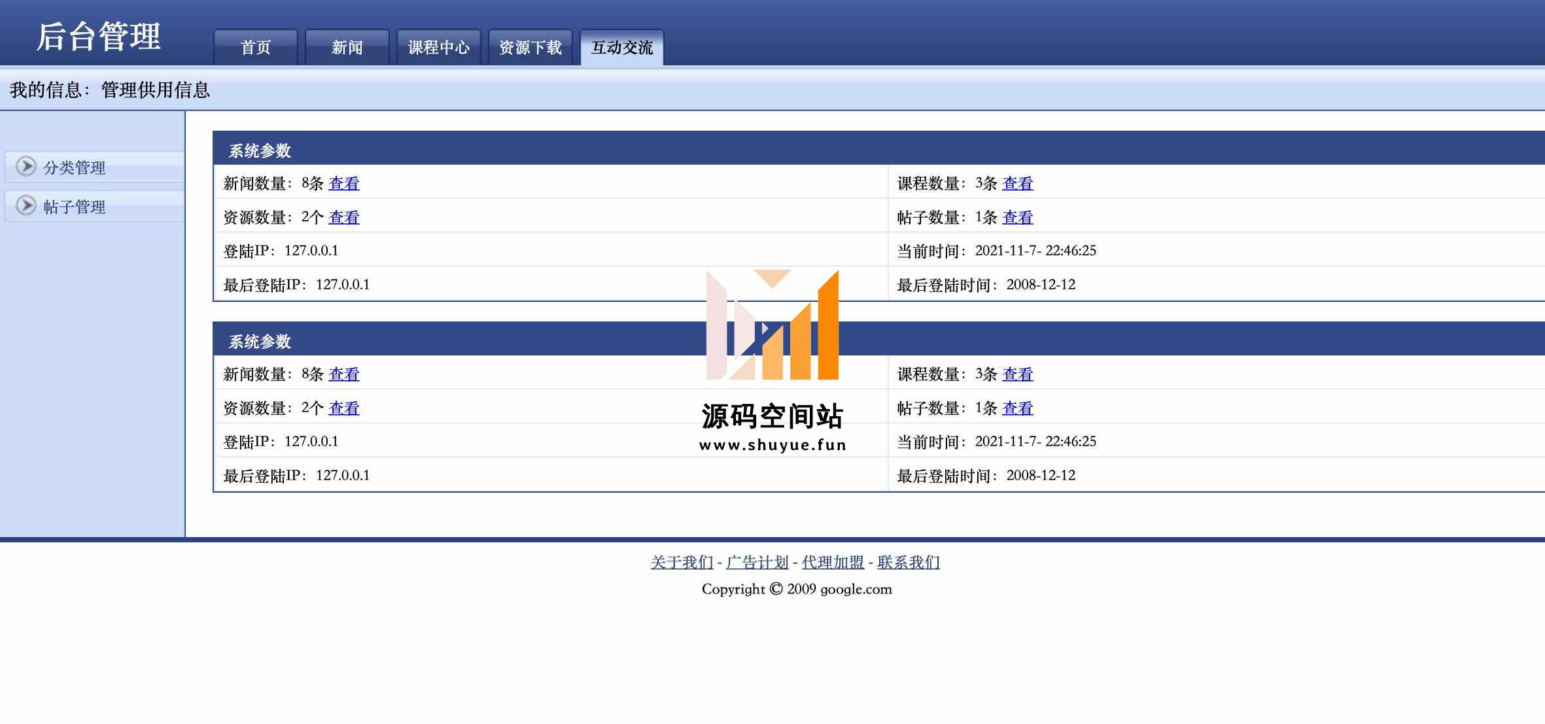Image resolution: width=1545 pixels, height=724 pixels.
Task: Switch to the 首页 tab
Action: point(256,47)
